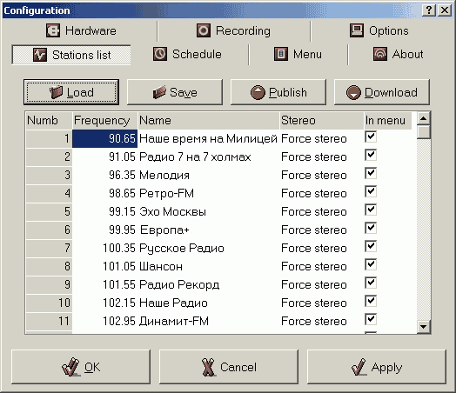Click the title bar help button
This screenshot has height=393, width=456.
click(x=429, y=10)
